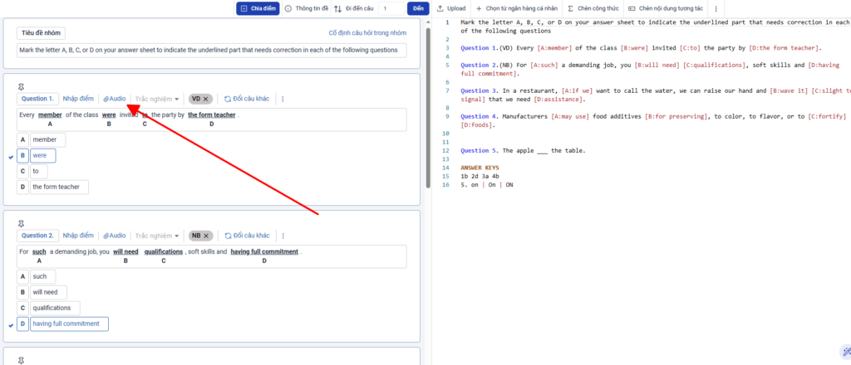The height and width of the screenshot is (365, 851).
Task: Pin the third question with pin icon
Action: coord(21,360)
